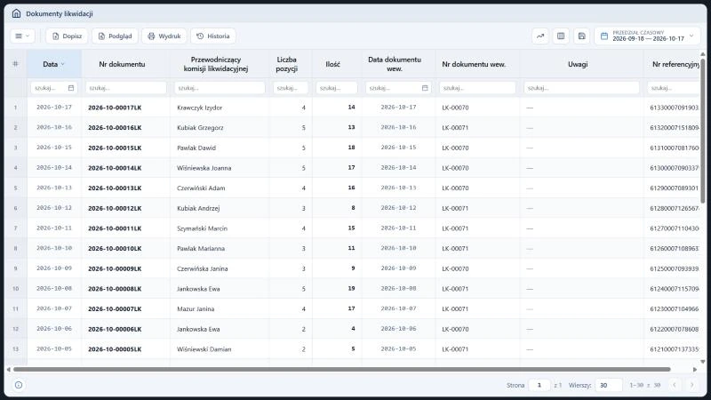Screen dimensions: 711x400
Task: Click the Przewodniczący komisji likwidacyjnej header
Action: pyautogui.click(x=216, y=64)
